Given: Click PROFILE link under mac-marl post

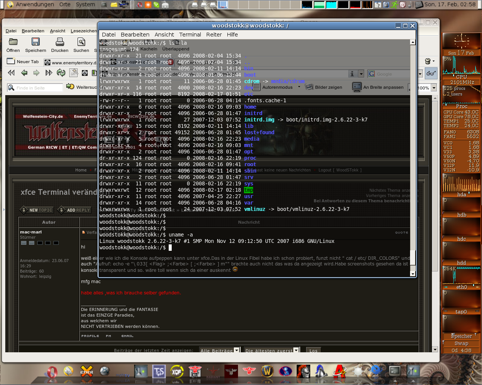Looking at the screenshot, I should [x=90, y=336].
